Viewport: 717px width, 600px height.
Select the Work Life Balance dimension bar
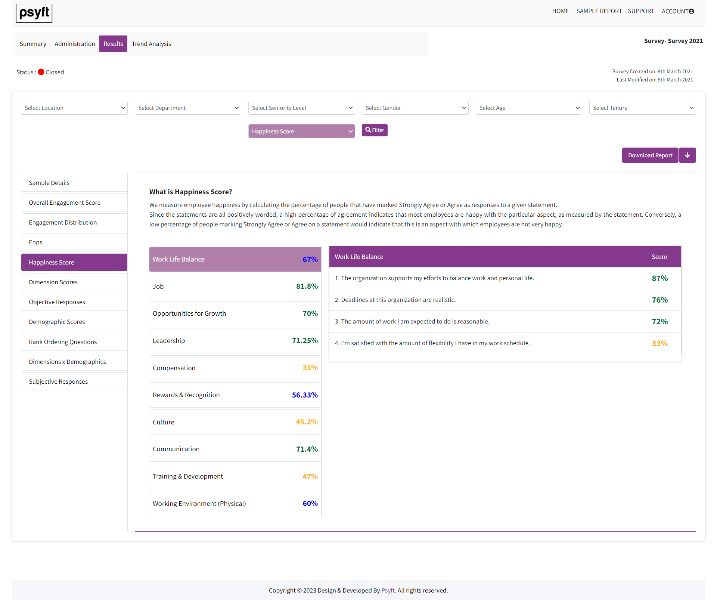(x=235, y=259)
